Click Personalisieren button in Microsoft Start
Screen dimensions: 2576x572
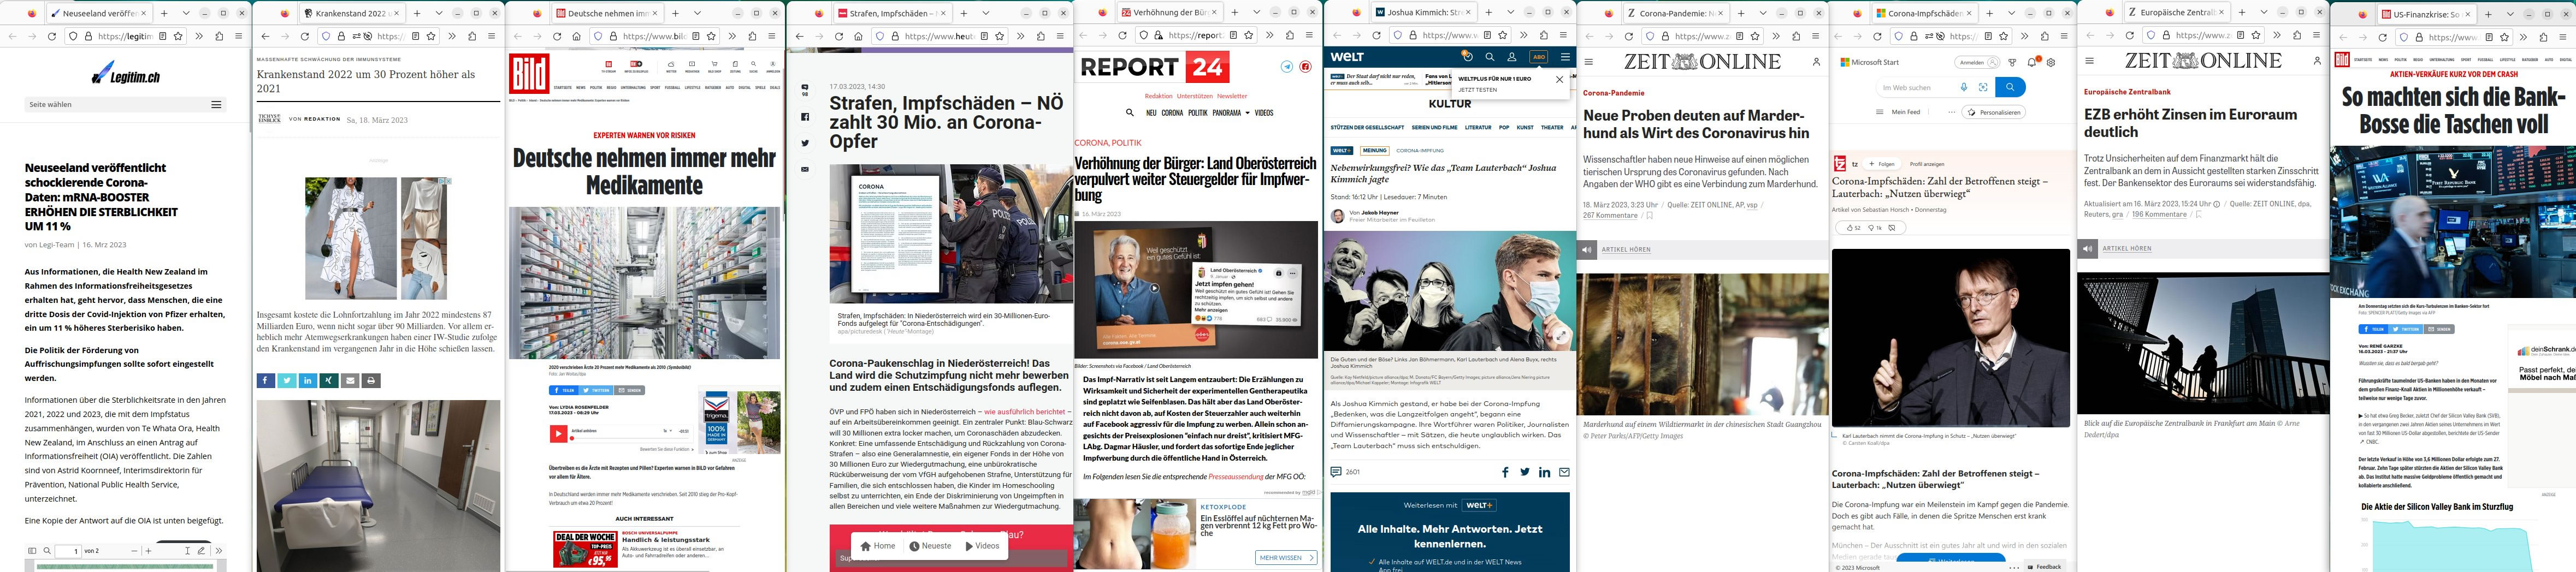pyautogui.click(x=1994, y=113)
